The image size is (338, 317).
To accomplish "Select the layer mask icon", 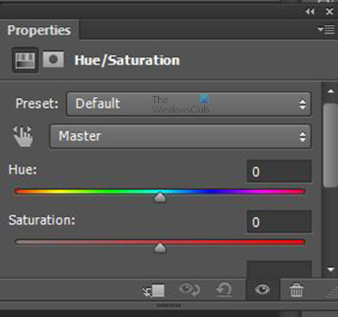I will coord(53,60).
